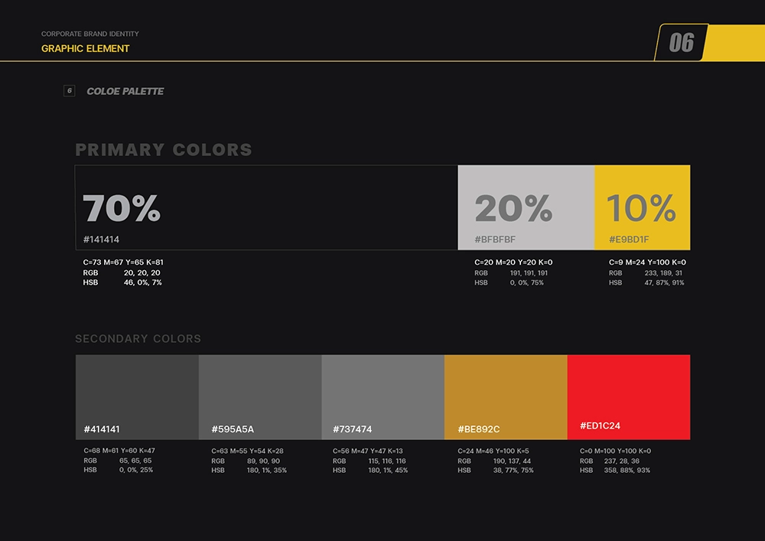The height and width of the screenshot is (541, 765).
Task: Pick the #737474 medium gray swatch
Action: tap(382, 396)
